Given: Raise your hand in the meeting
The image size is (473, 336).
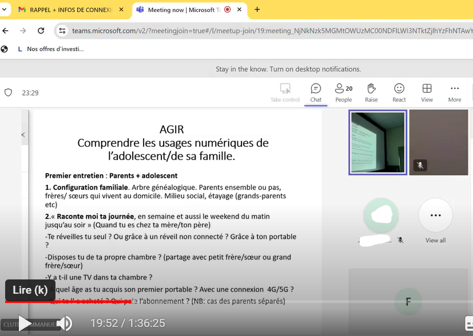Looking at the screenshot, I should tap(371, 92).
